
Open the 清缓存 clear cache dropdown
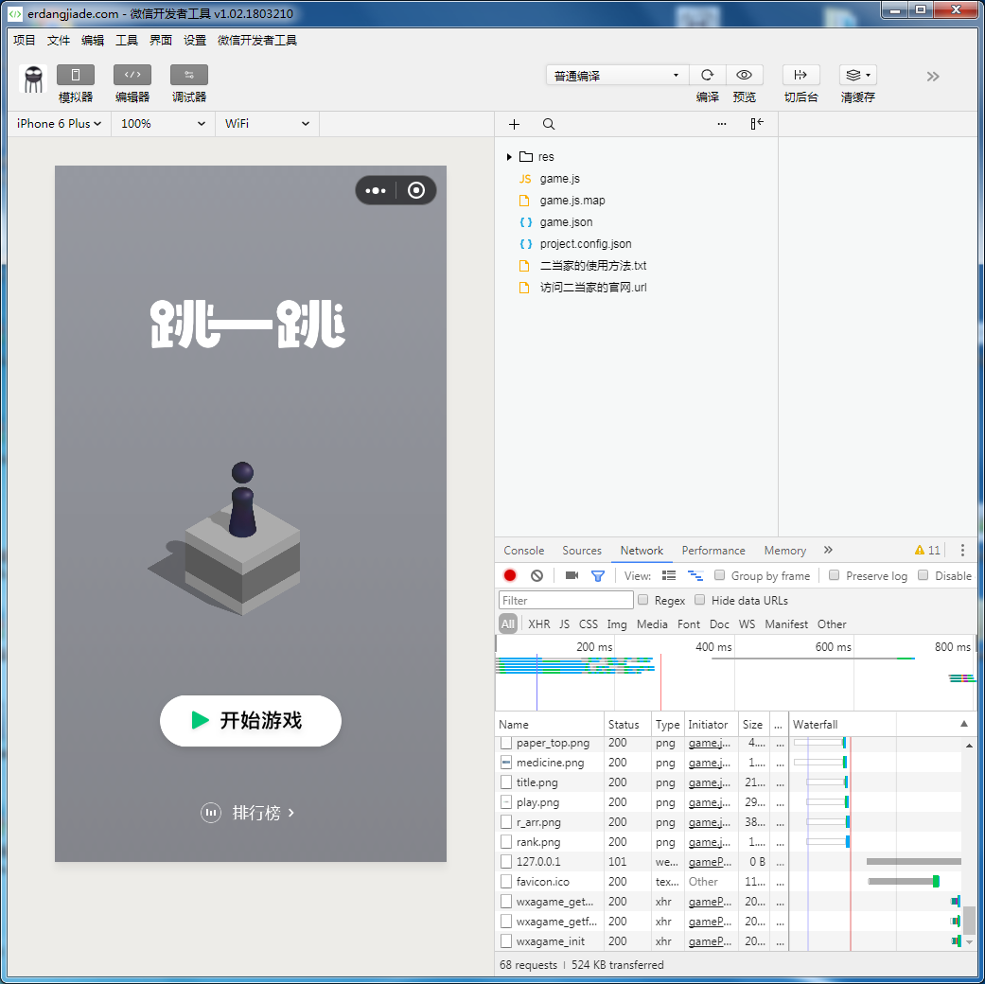coord(857,75)
